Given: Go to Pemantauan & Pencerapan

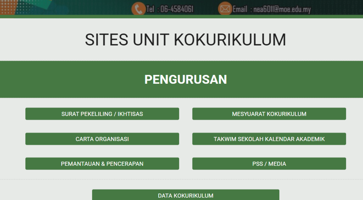Looking at the screenshot, I should [x=102, y=164].
